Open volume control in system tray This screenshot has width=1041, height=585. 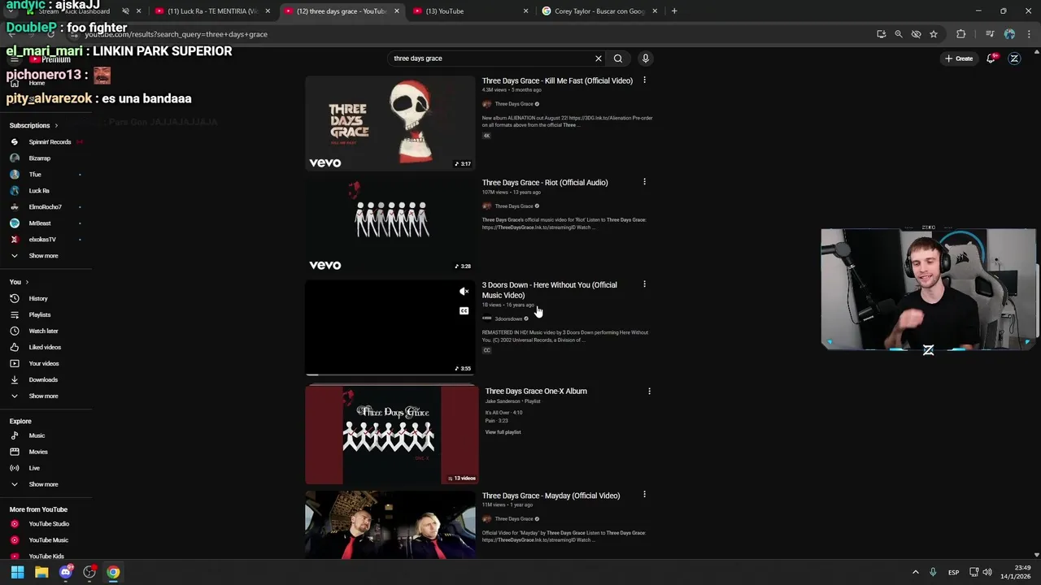(987, 572)
